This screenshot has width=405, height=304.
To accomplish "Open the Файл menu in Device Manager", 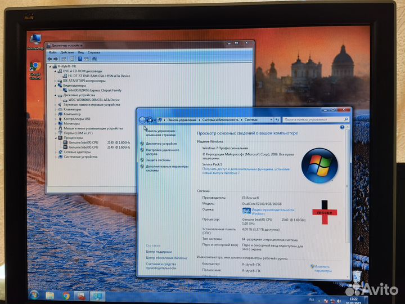I will (x=52, y=52).
